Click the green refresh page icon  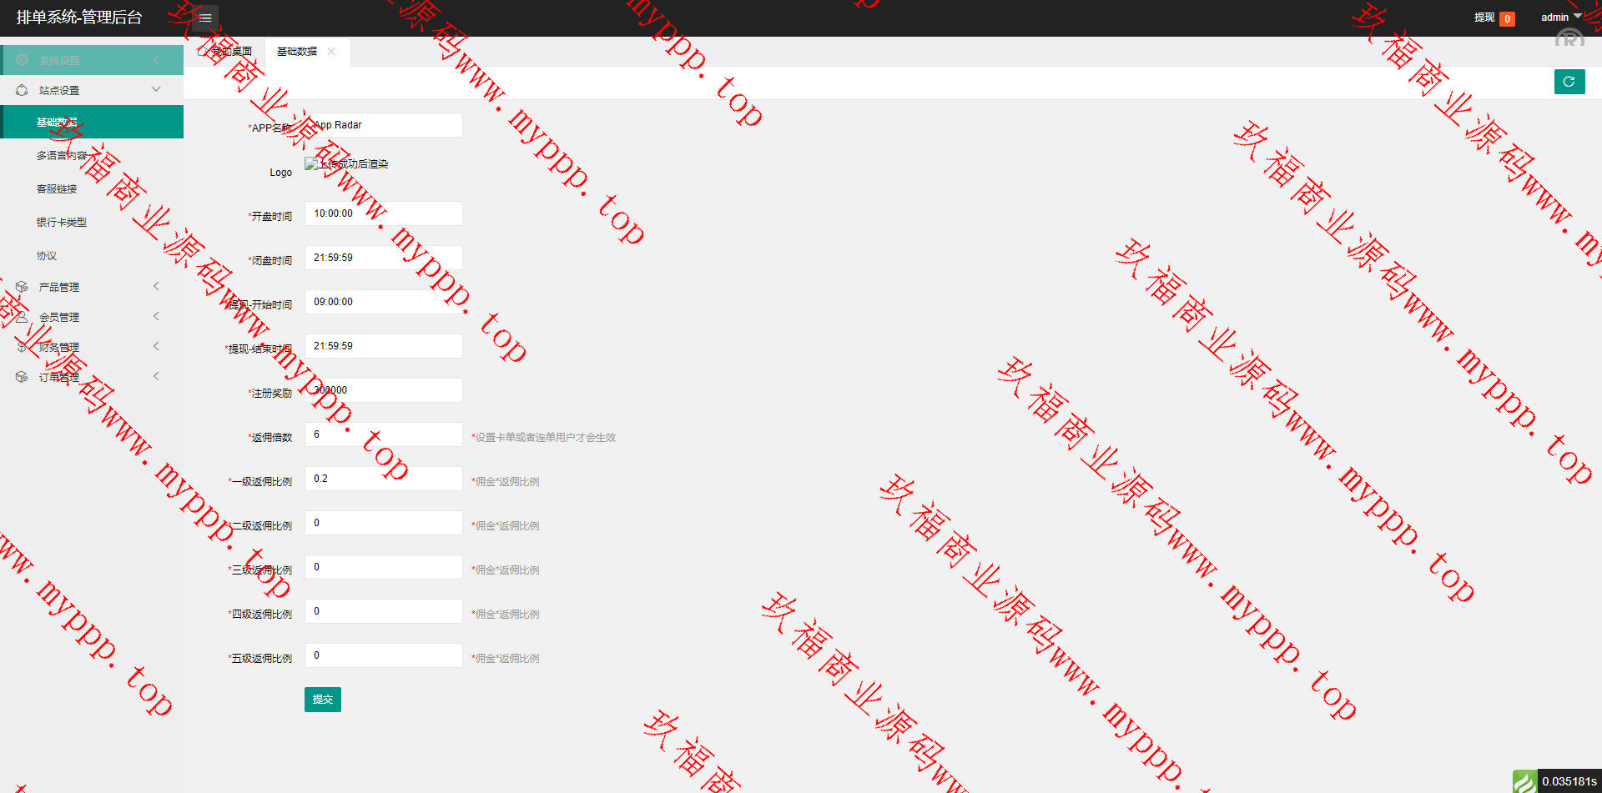click(1569, 82)
